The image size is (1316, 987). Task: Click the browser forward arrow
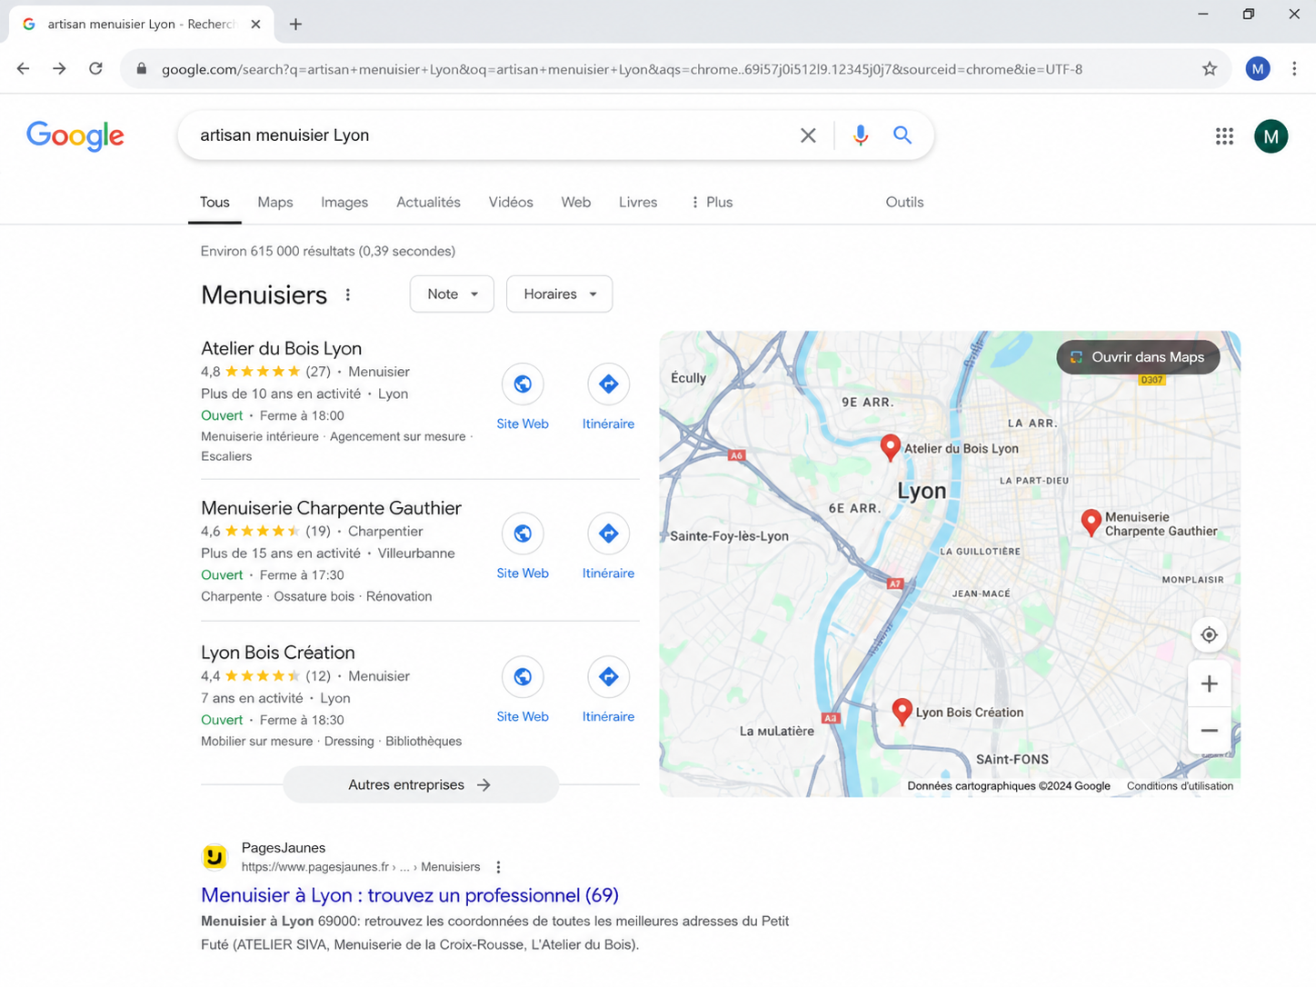click(x=59, y=69)
